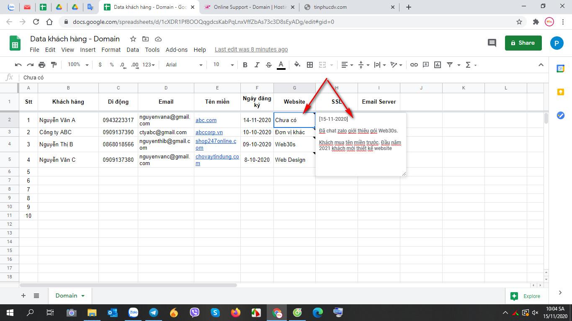
Task: Select cell Web Design in Website column
Action: (294, 160)
